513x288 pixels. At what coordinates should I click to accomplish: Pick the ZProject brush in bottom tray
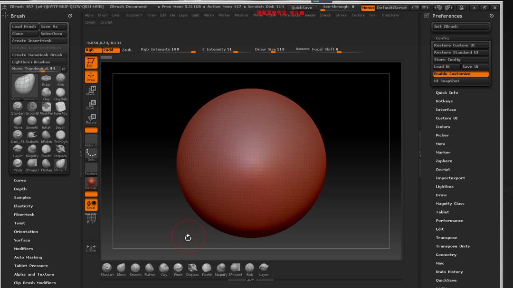coord(235,269)
